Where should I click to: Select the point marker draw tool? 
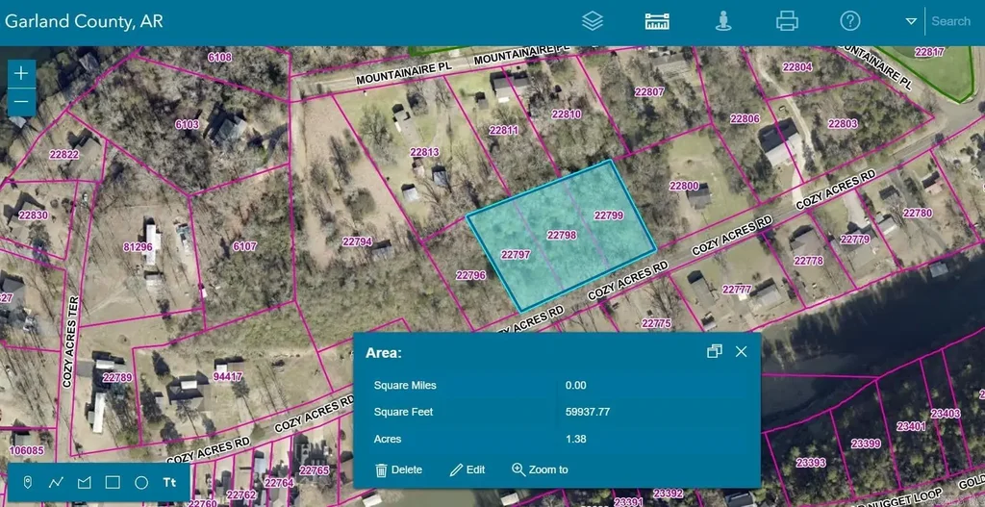[x=27, y=482]
